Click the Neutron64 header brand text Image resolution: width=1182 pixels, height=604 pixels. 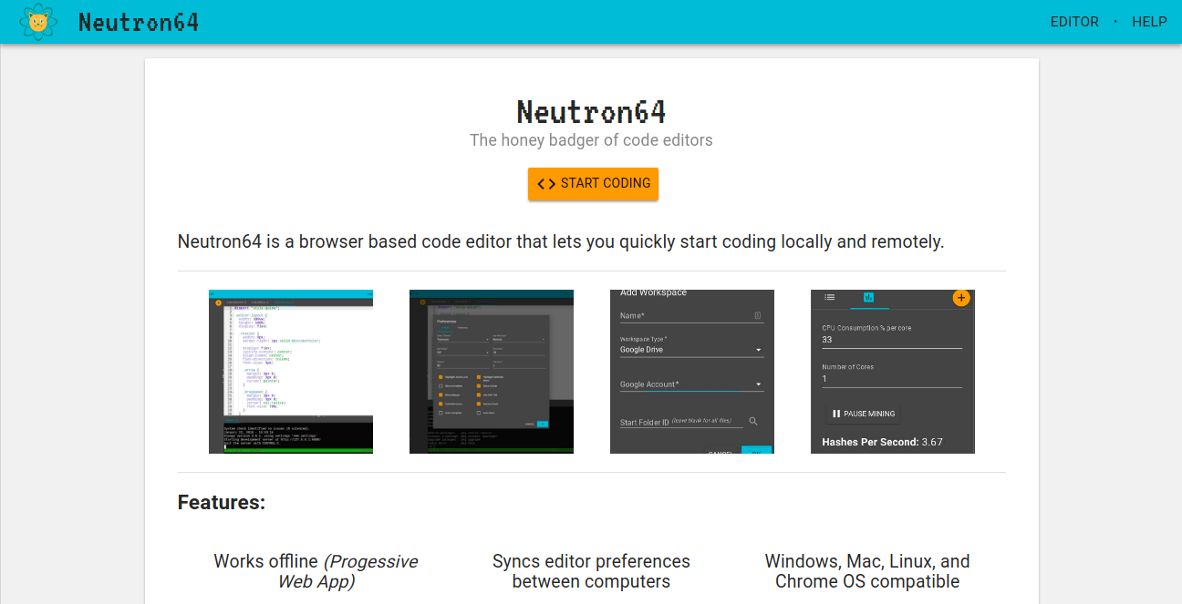click(x=139, y=22)
